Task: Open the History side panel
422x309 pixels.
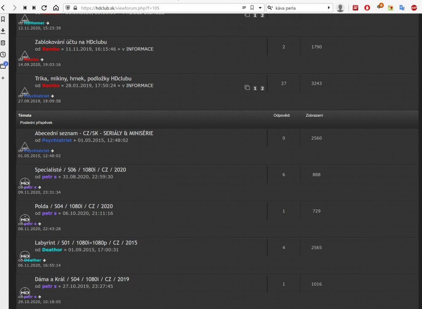Action: pos(3,55)
